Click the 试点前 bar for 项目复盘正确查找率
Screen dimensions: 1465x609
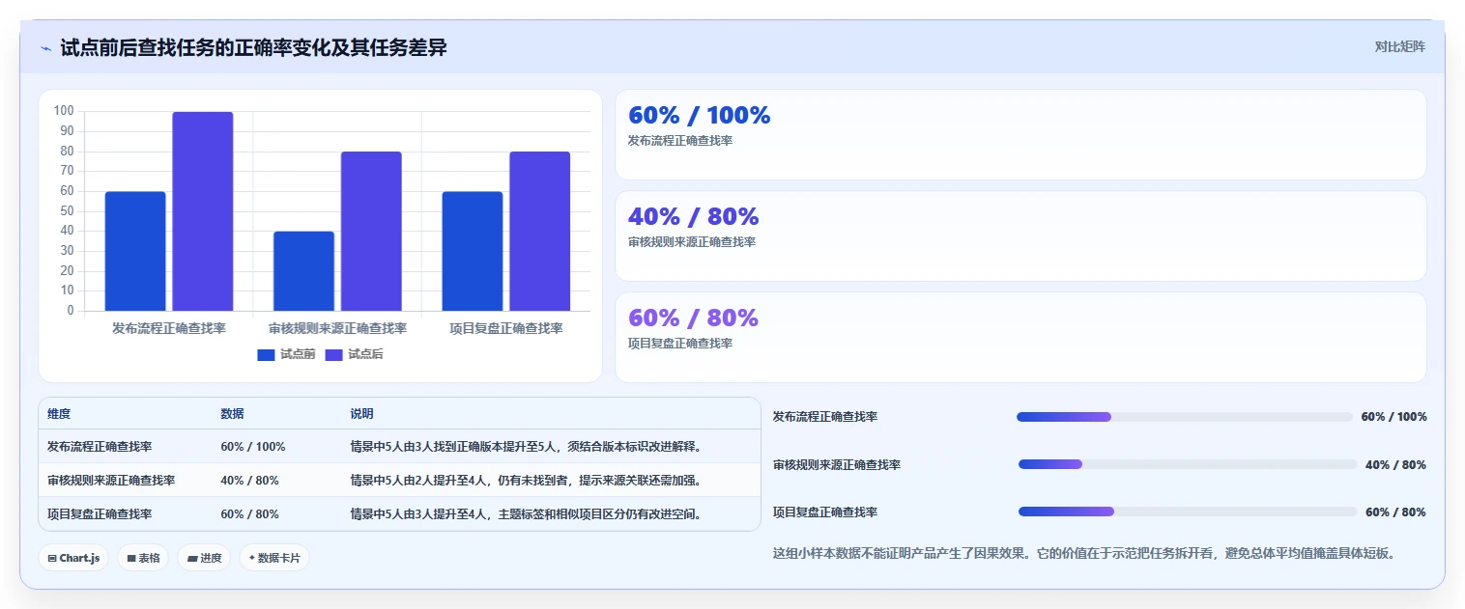click(x=473, y=251)
